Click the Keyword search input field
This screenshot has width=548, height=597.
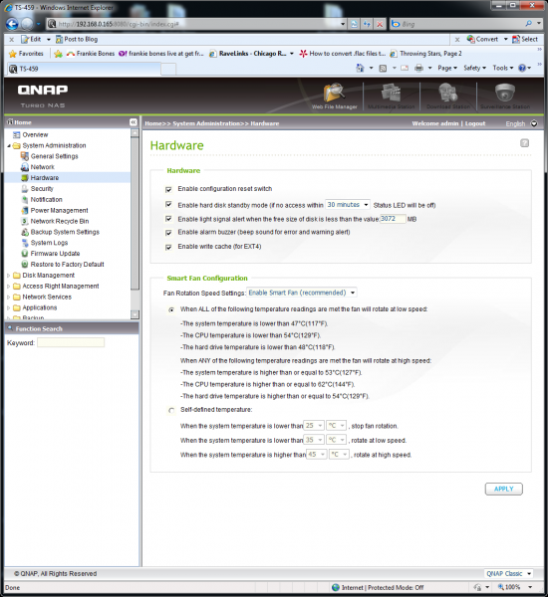[x=71, y=342]
